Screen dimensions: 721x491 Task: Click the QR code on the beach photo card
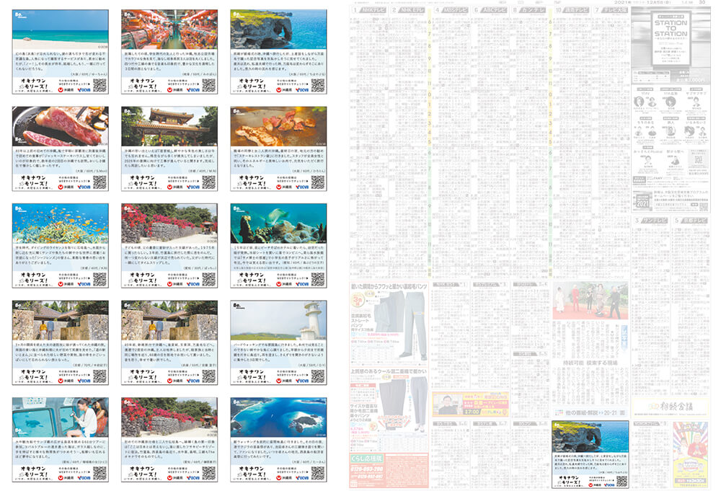99,85
